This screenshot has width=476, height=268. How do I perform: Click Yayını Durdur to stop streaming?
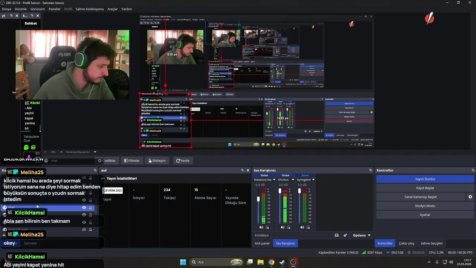[425, 179]
